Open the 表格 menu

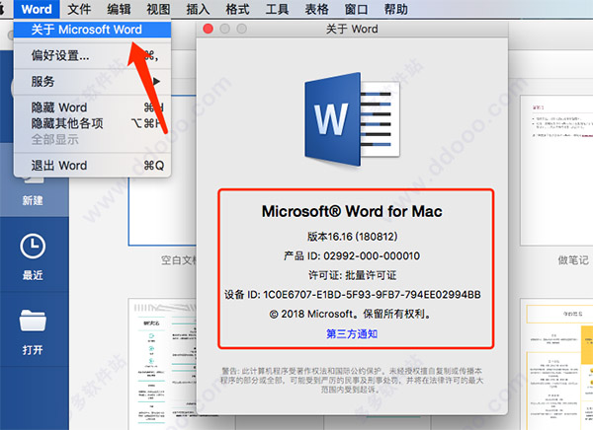316,9
